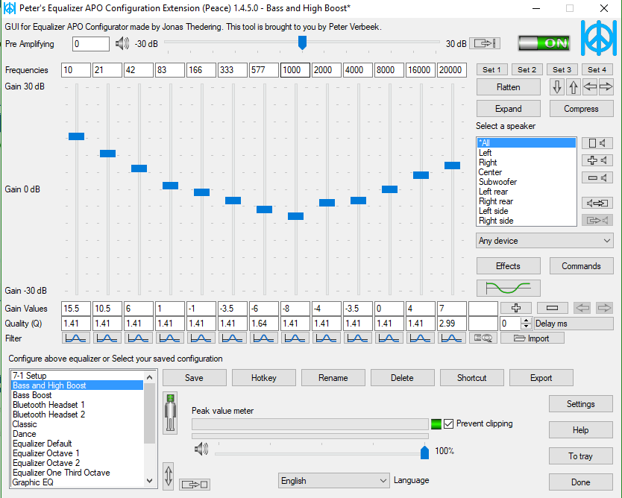The height and width of the screenshot is (498, 622).
Task: Import a filter file
Action: pos(533,338)
